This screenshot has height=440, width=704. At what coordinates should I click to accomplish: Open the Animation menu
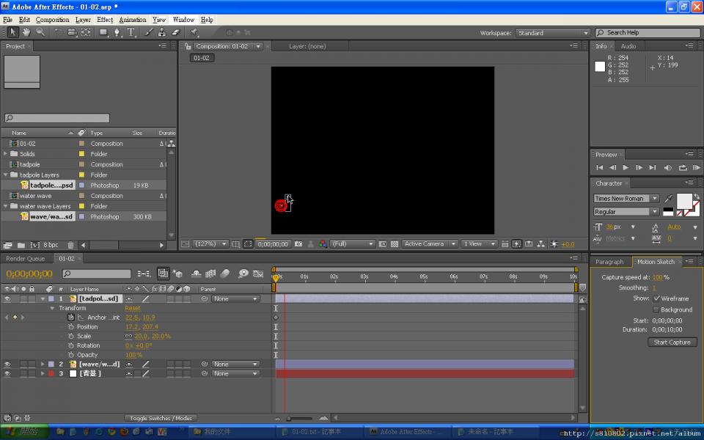(132, 20)
